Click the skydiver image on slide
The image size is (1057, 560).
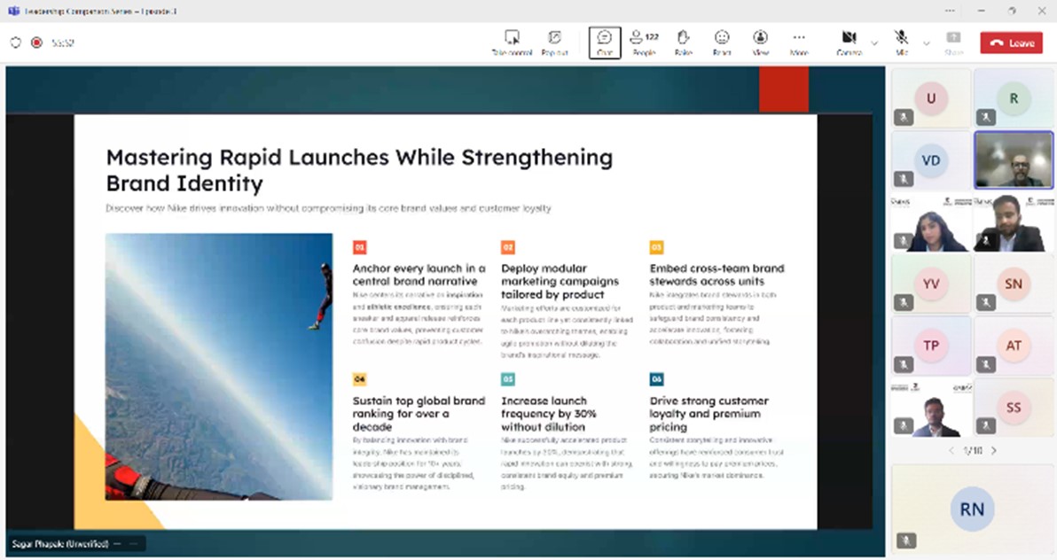(218, 367)
